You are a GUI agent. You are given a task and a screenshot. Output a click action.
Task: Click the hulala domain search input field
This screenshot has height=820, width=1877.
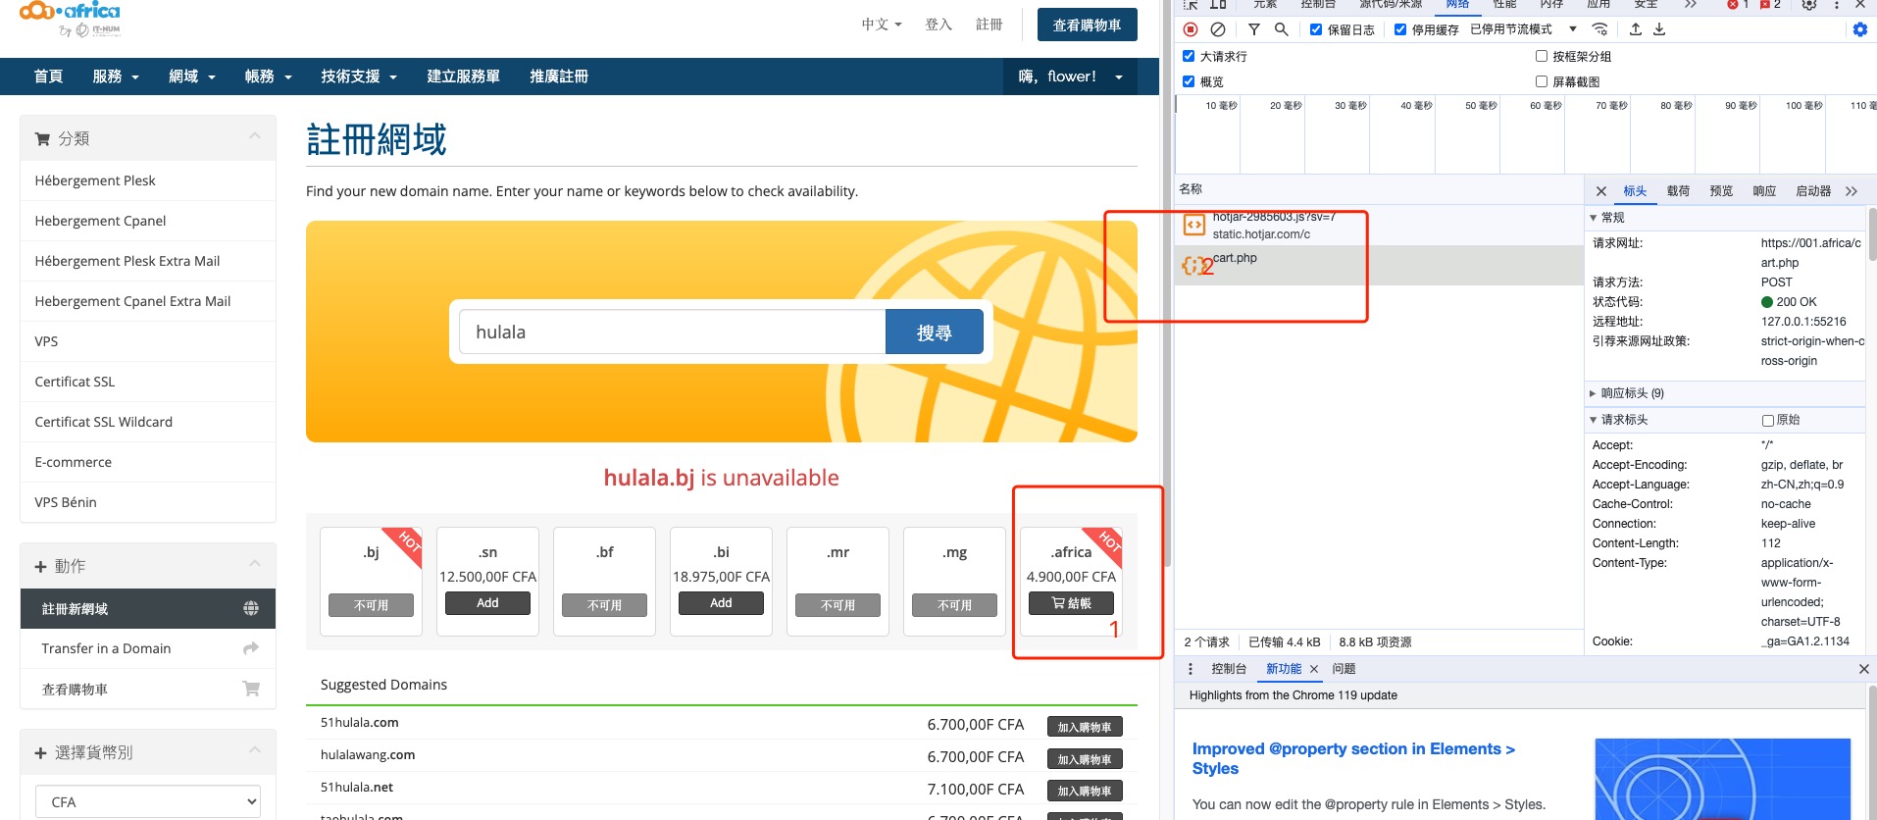click(x=673, y=333)
